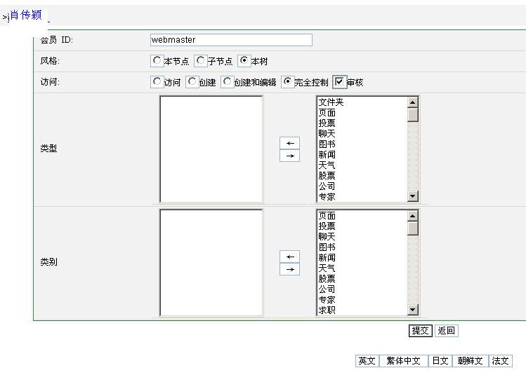Click right arrow button in 类型 row
Image resolution: width=526 pixels, height=375 pixels.
coord(289,156)
